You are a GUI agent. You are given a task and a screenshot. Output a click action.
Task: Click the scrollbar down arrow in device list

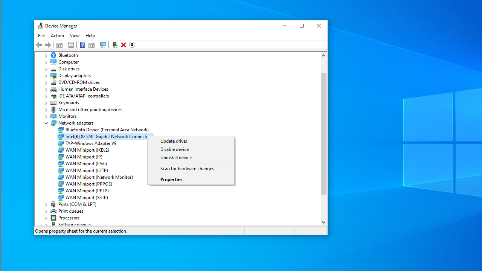coord(323,222)
